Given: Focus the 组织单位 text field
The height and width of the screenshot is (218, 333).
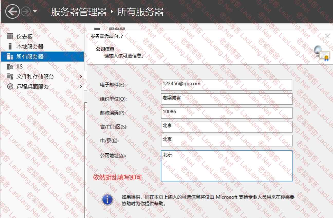Looking at the screenshot, I should tap(226, 99).
